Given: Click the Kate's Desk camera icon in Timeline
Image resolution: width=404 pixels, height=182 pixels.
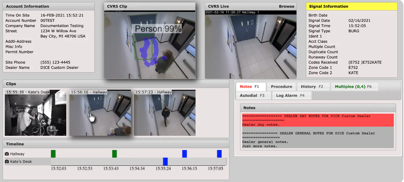Looking at the screenshot, I should point(7,161).
